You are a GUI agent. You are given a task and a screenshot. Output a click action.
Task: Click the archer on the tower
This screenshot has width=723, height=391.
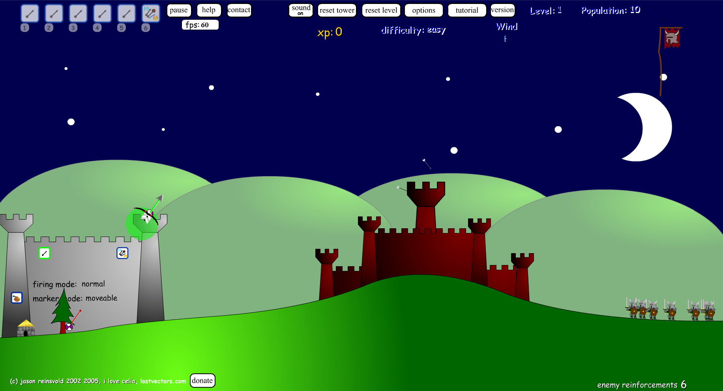[147, 216]
